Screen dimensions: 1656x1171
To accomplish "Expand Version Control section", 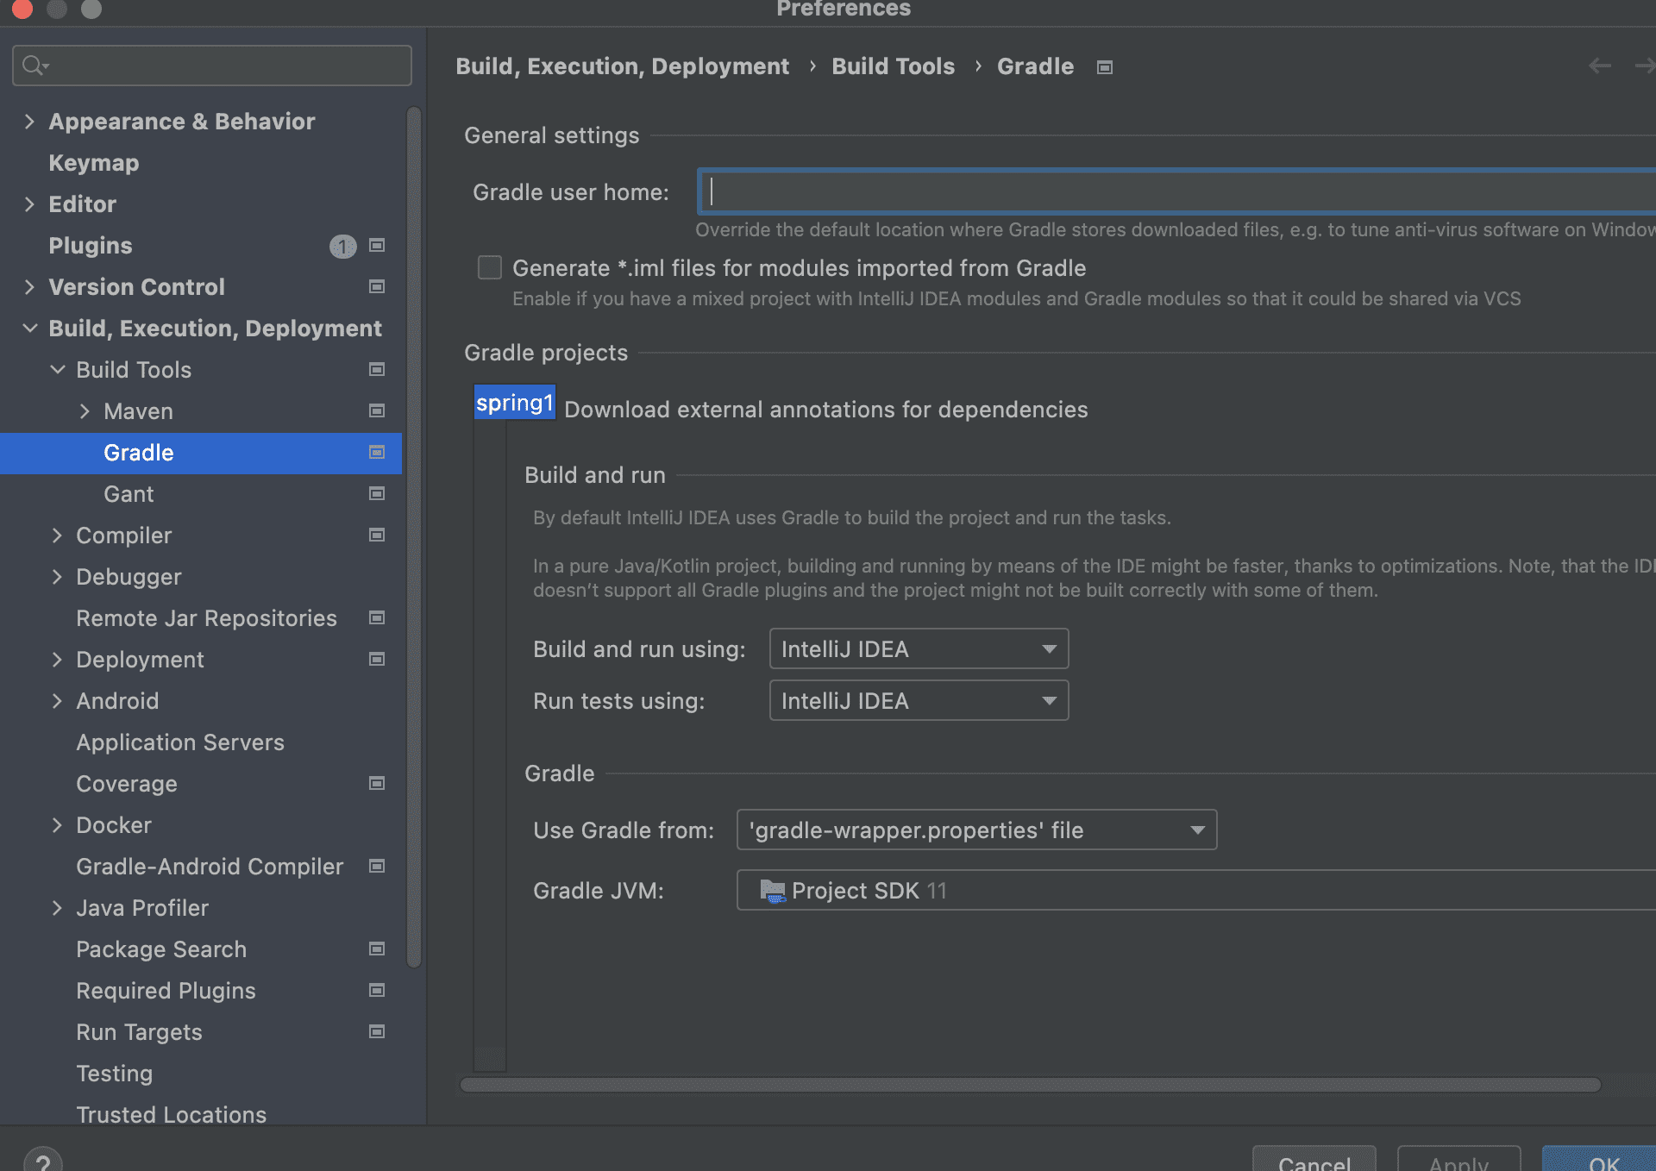I will coord(29,287).
